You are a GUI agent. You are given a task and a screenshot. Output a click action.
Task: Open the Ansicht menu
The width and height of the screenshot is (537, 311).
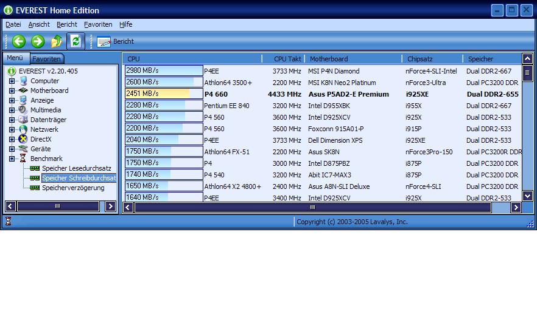39,24
